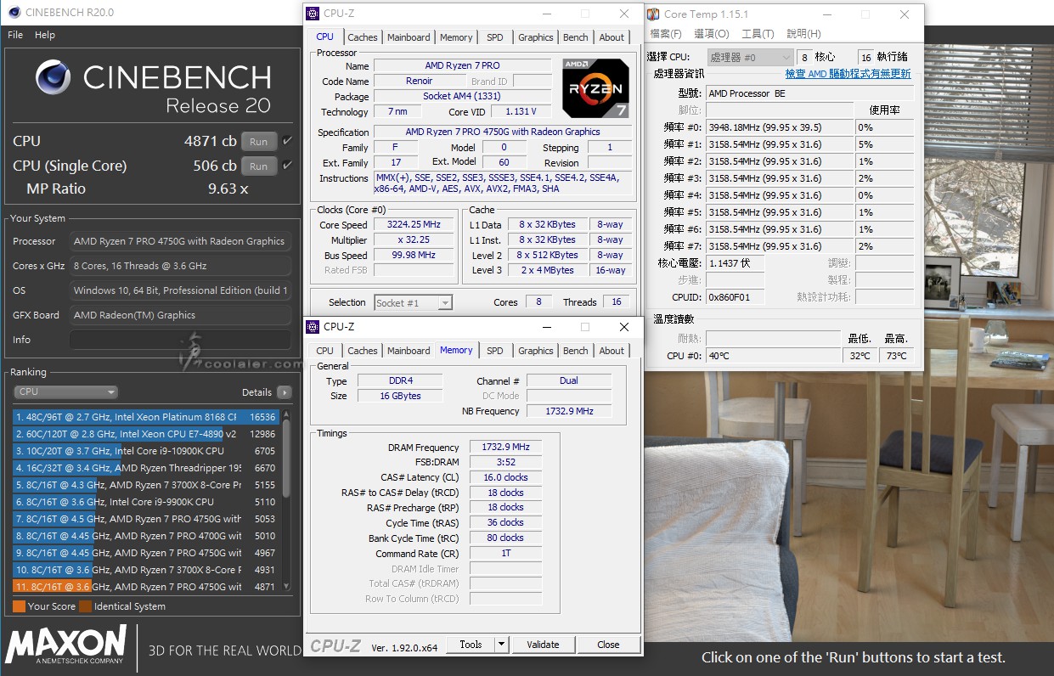
Task: Switch to About tab in the CPU-Z Processor window
Action: click(612, 37)
